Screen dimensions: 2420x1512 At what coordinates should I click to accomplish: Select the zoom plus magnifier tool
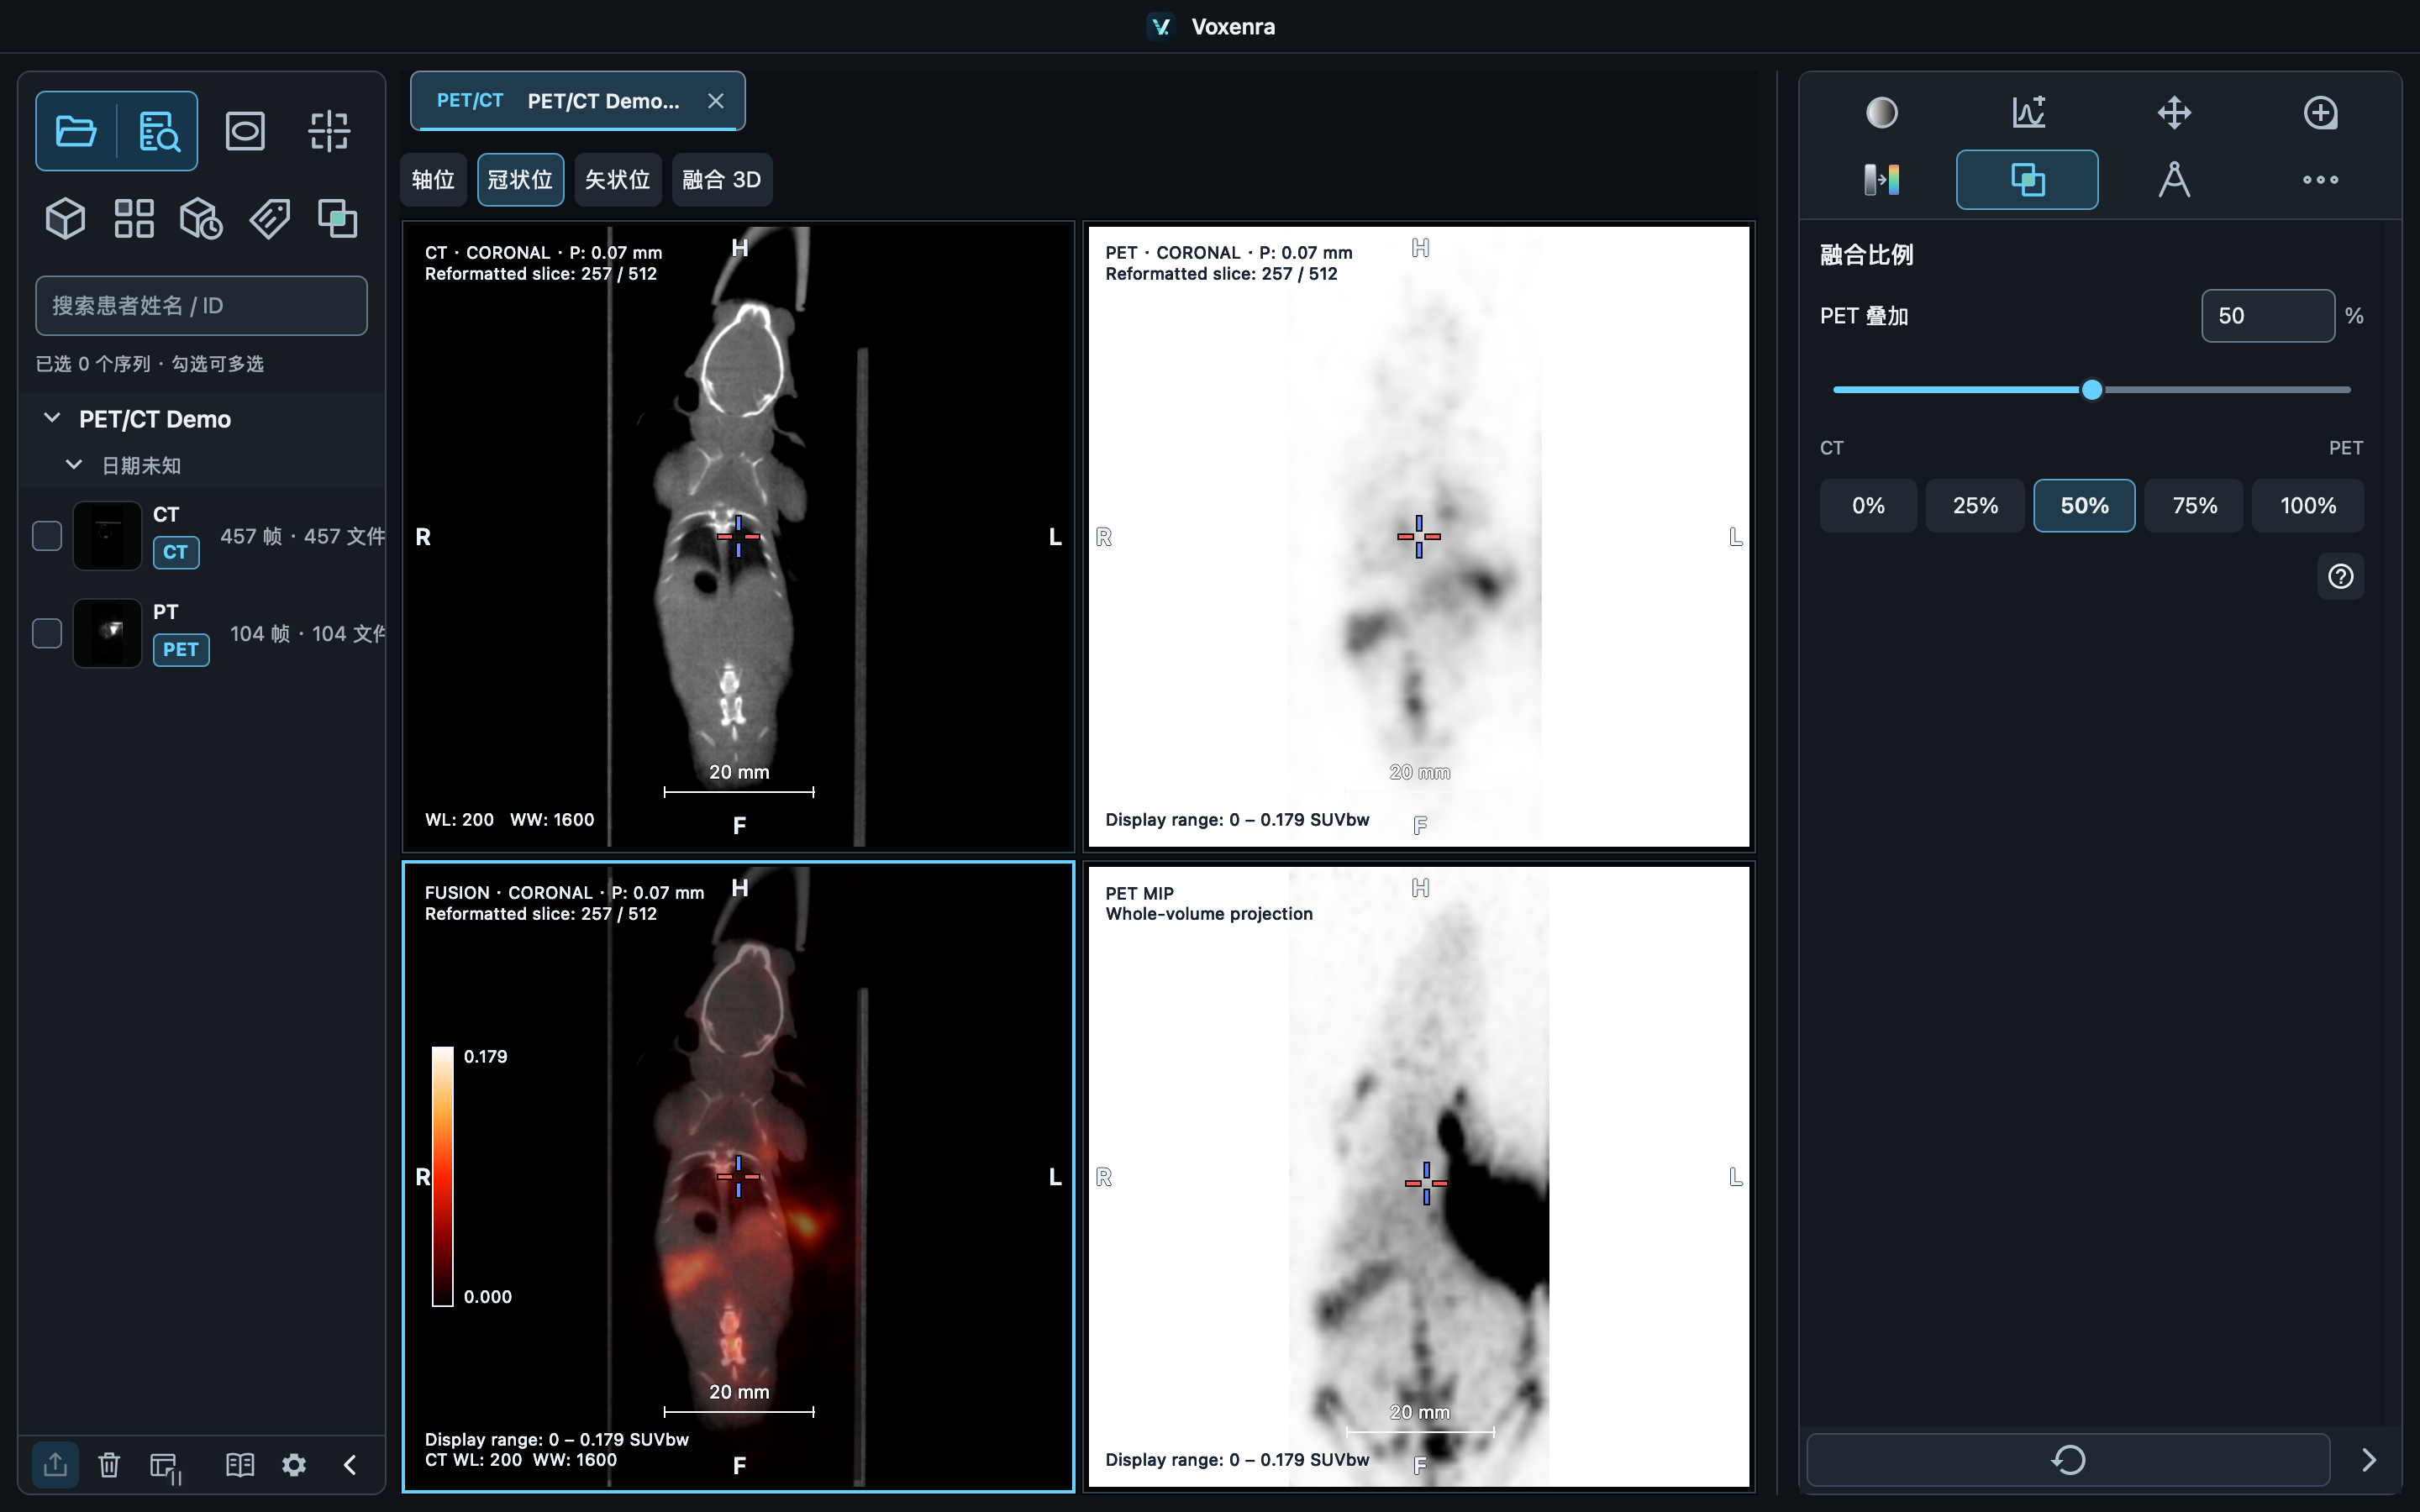coord(2320,112)
